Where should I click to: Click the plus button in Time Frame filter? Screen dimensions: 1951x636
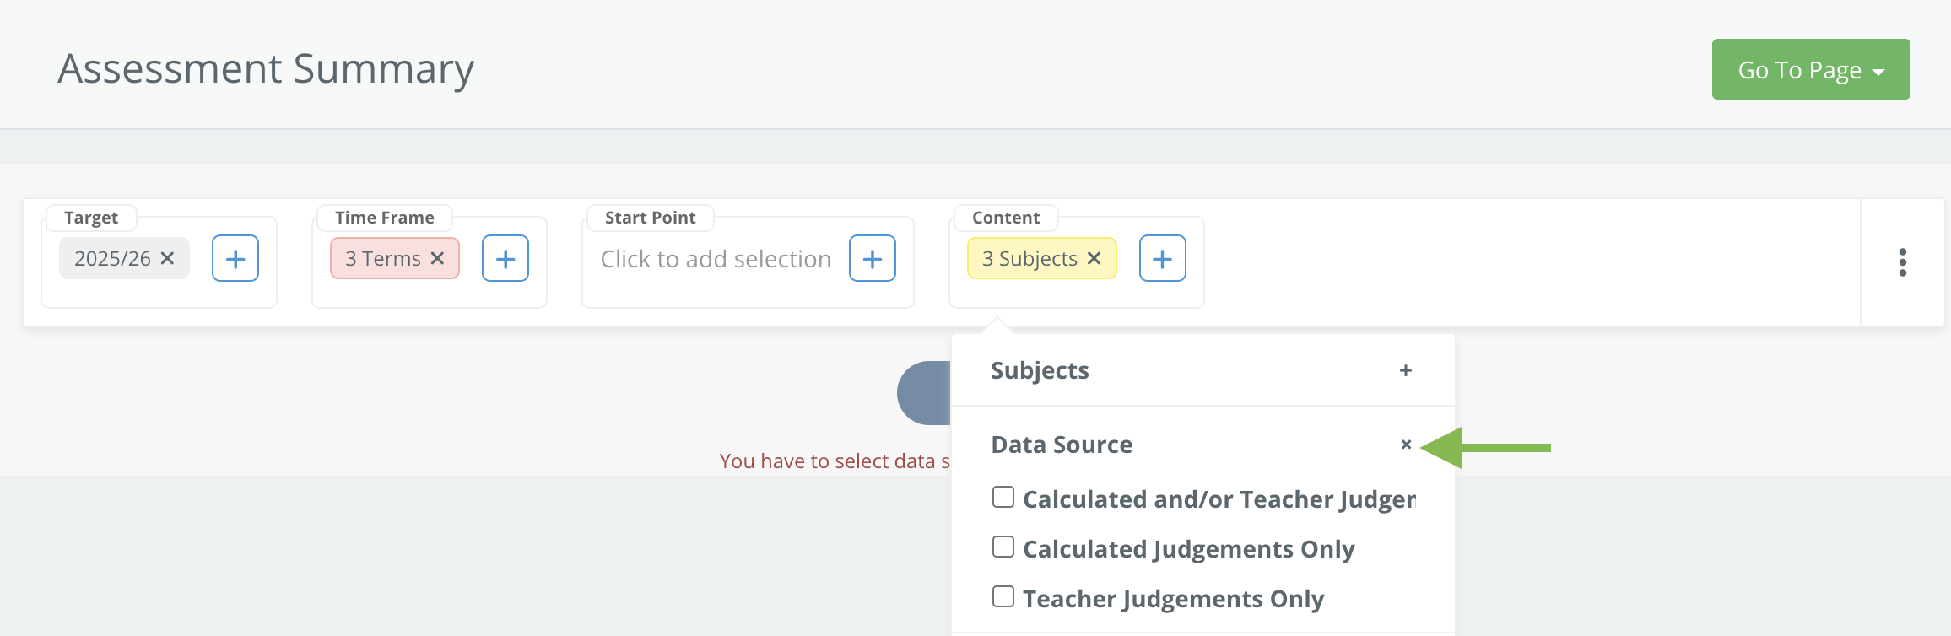point(505,258)
